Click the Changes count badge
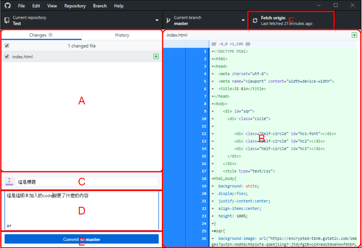The height and width of the screenshot is (248, 362). point(50,35)
